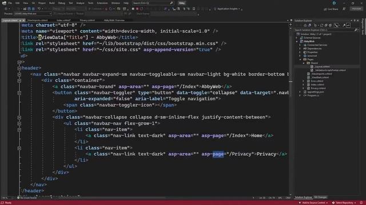Image resolution: width=366 pixels, height=205 pixels.
Task: Close the Solution Explorer panel
Action: tap(358, 20)
